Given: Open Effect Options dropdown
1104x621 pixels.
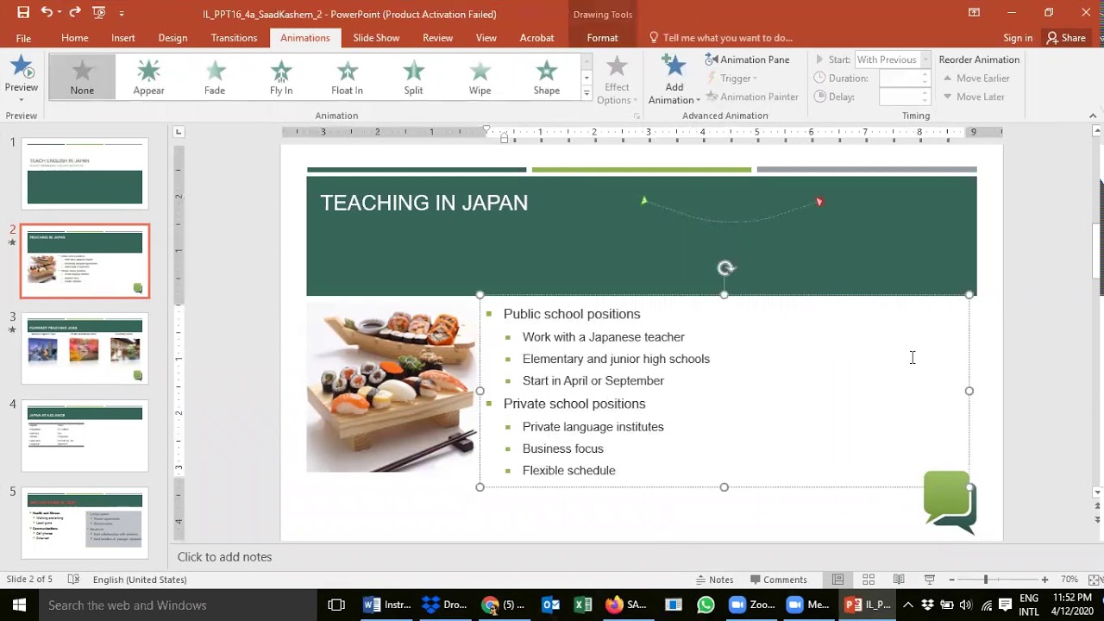Looking at the screenshot, I should click(617, 80).
